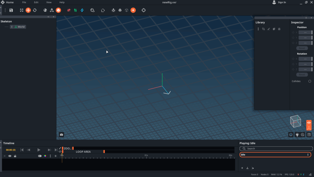Click the ZOO... zoom range bar
314x177 pixels.
pyautogui.click(x=68, y=148)
